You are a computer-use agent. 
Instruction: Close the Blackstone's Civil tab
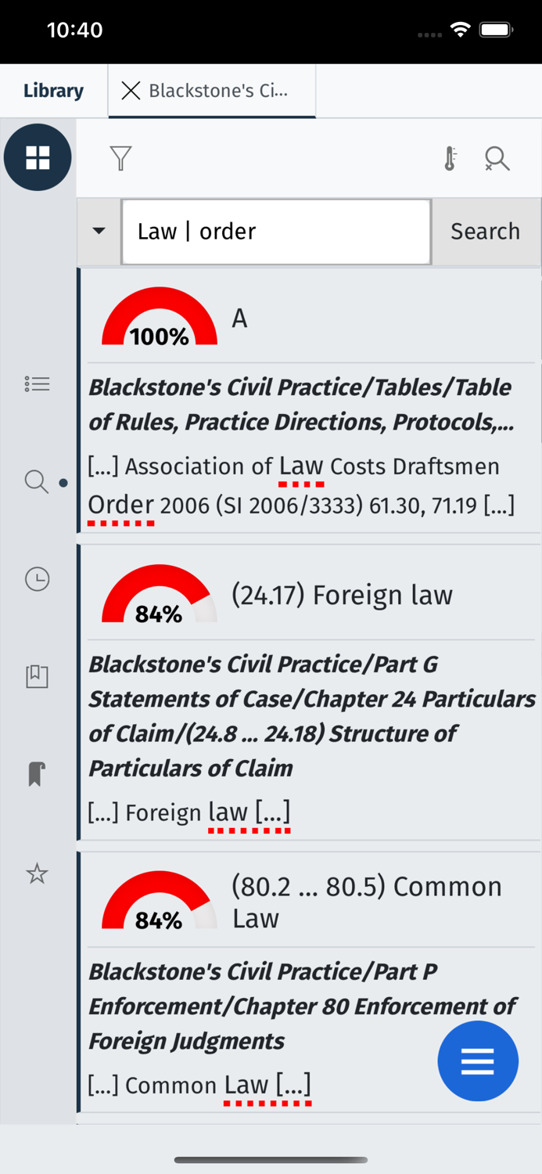tap(131, 91)
